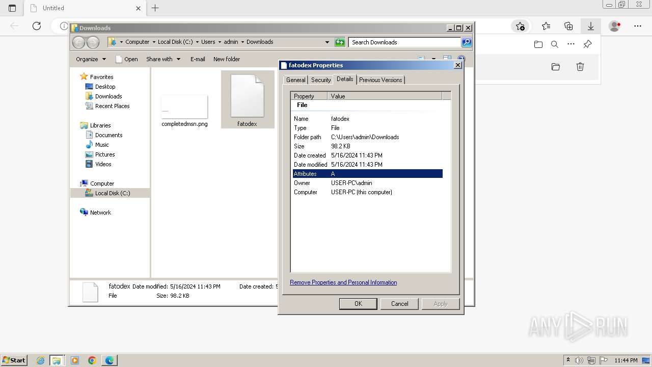The width and height of the screenshot is (652, 367).
Task: Open downloads folder icon in Edge flyout
Action: click(538, 44)
